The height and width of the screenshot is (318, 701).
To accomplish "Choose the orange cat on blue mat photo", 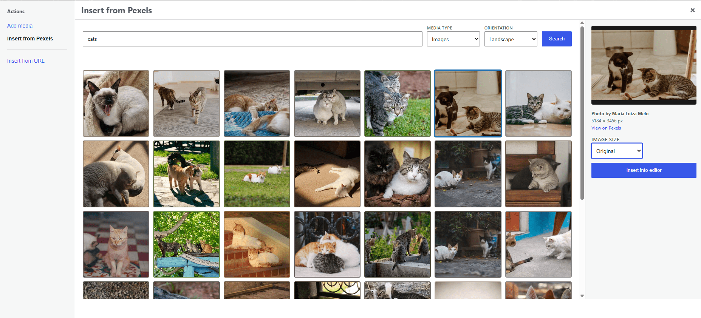I will tap(257, 103).
